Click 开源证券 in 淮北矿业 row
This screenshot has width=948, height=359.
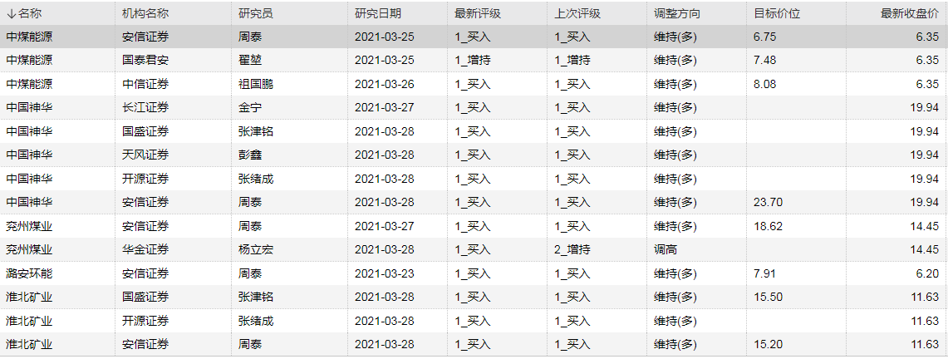click(145, 320)
